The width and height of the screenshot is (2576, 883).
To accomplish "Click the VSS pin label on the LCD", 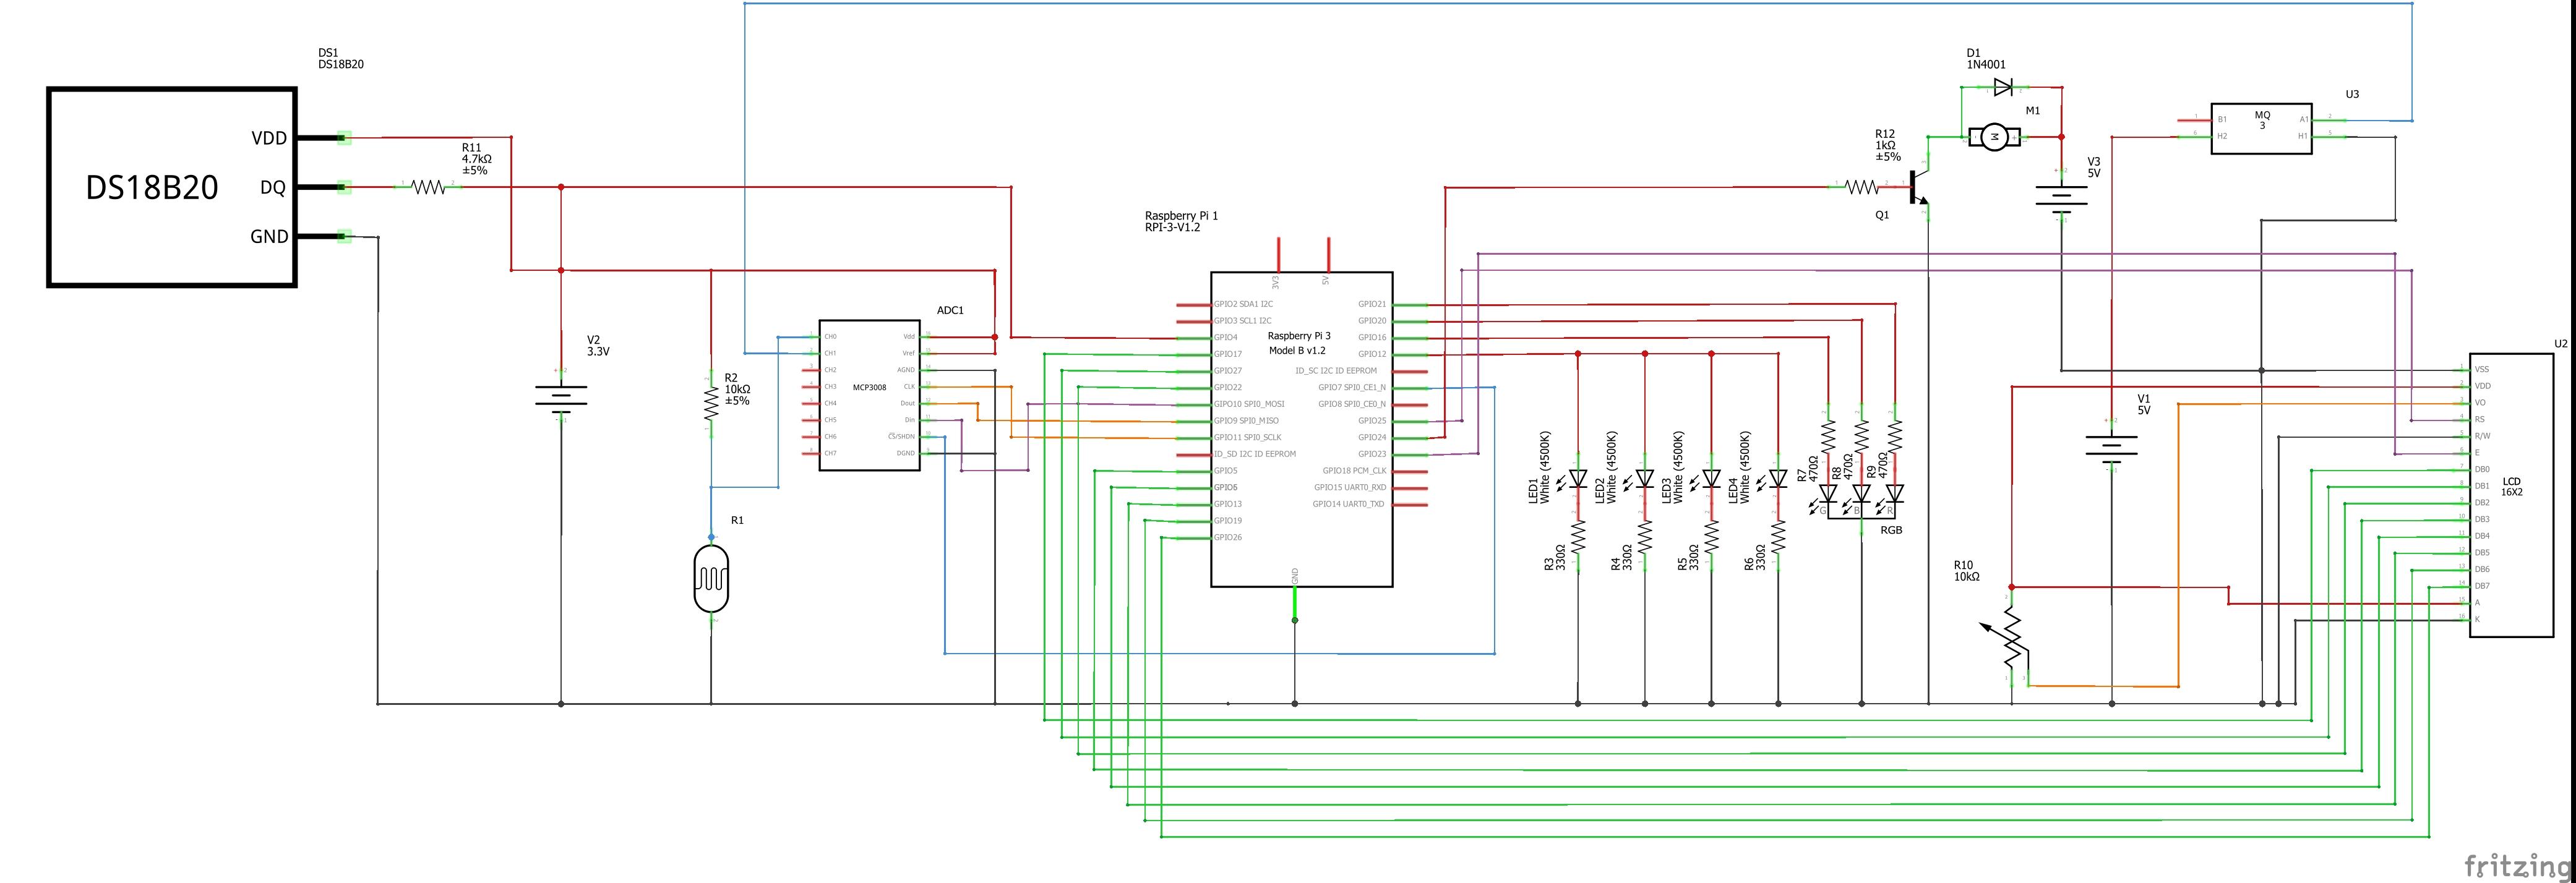I will pyautogui.click(x=2481, y=369).
